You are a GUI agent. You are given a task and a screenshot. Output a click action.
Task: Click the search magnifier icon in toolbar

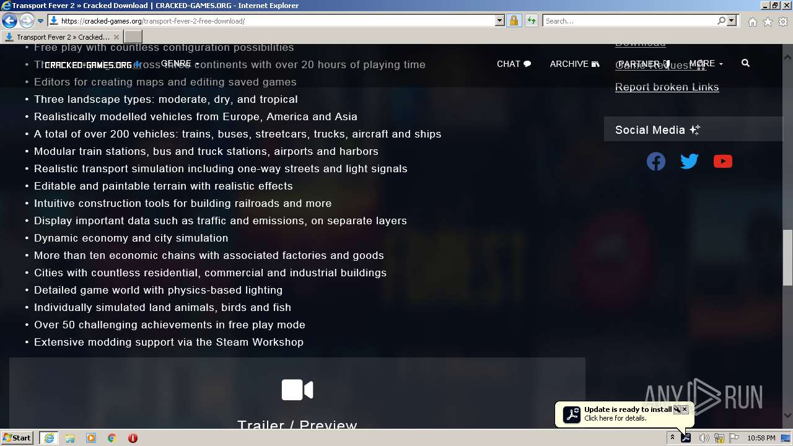click(x=721, y=21)
